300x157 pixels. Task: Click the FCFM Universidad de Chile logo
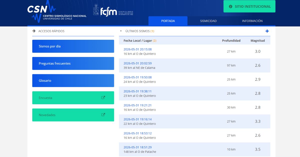(x=113, y=10)
